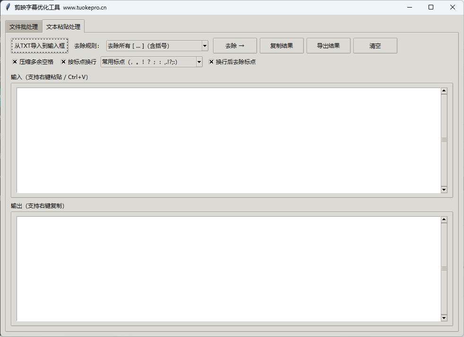The width and height of the screenshot is (464, 337).
Task: Click inside the 输入 text area
Action: [227, 140]
